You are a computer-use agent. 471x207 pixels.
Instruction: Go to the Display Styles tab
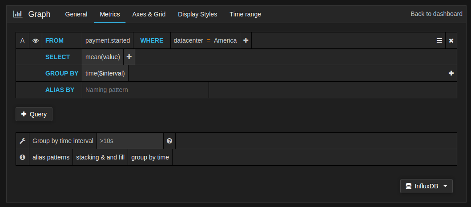(197, 14)
